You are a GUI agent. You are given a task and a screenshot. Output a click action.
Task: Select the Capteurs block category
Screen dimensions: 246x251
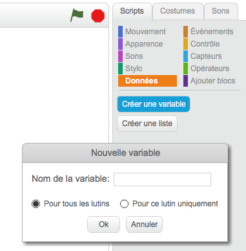tap(203, 56)
